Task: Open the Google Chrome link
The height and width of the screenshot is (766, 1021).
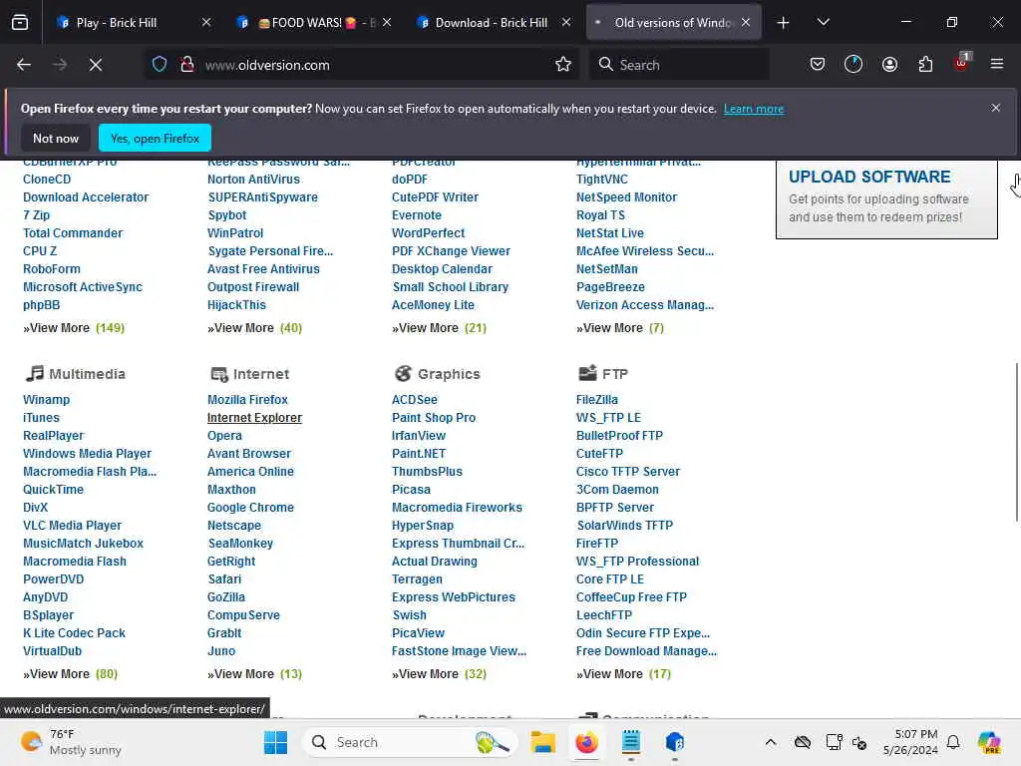Action: coord(250,508)
